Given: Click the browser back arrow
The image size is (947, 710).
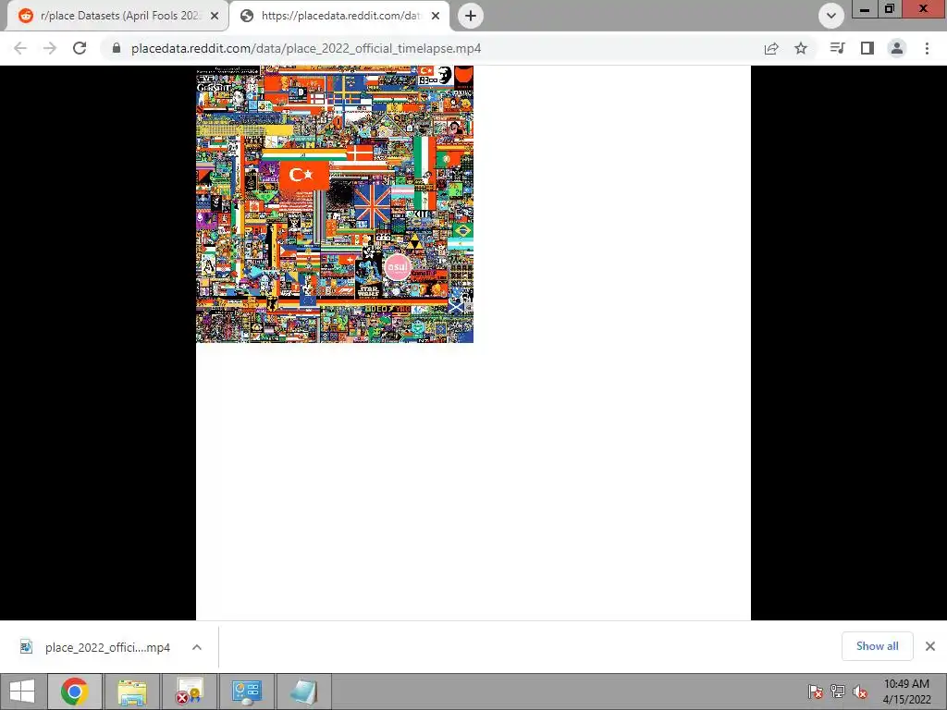Looking at the screenshot, I should [x=20, y=48].
